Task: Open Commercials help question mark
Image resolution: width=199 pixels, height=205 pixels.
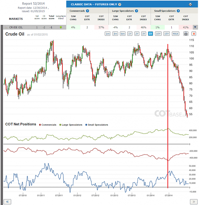Action: point(87,11)
